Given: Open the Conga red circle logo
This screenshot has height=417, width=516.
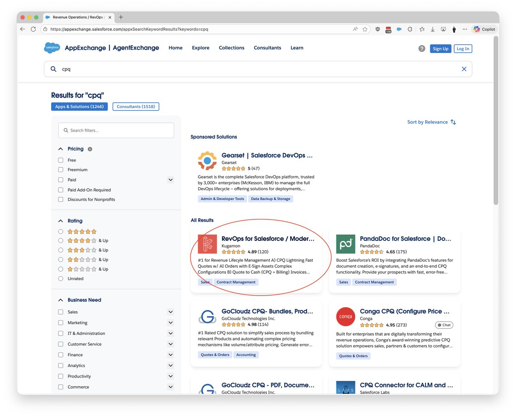Looking at the screenshot, I should coord(346,317).
